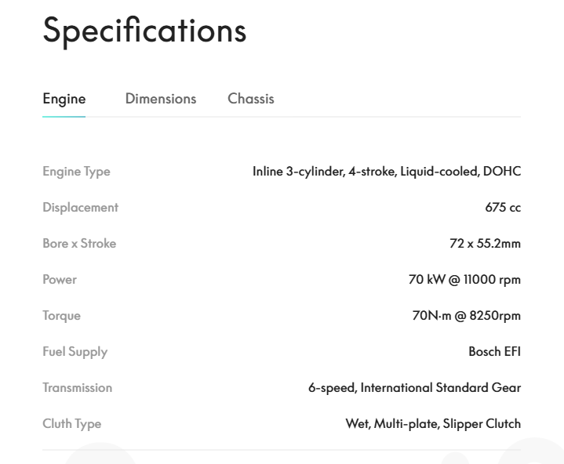Click the Transmission label

pyautogui.click(x=77, y=388)
